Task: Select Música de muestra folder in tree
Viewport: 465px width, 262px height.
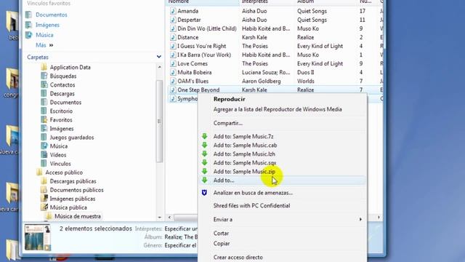Action: 78,216
